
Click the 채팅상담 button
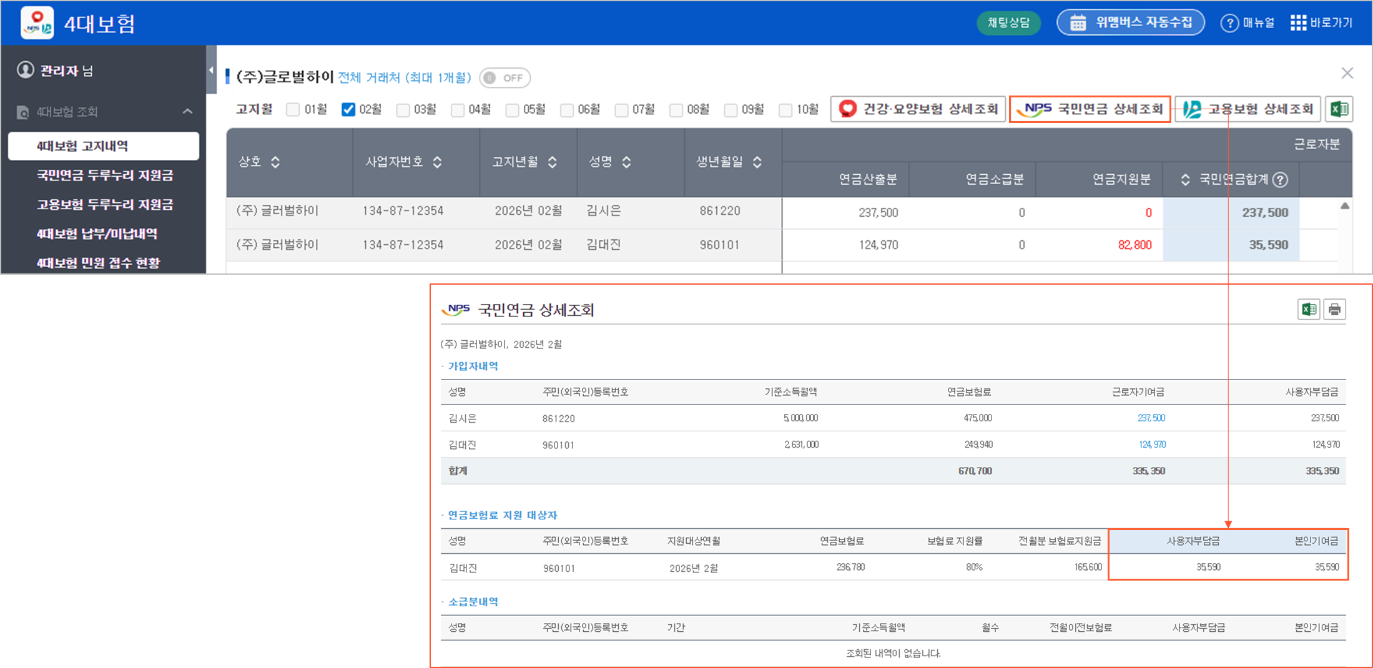(x=1008, y=23)
